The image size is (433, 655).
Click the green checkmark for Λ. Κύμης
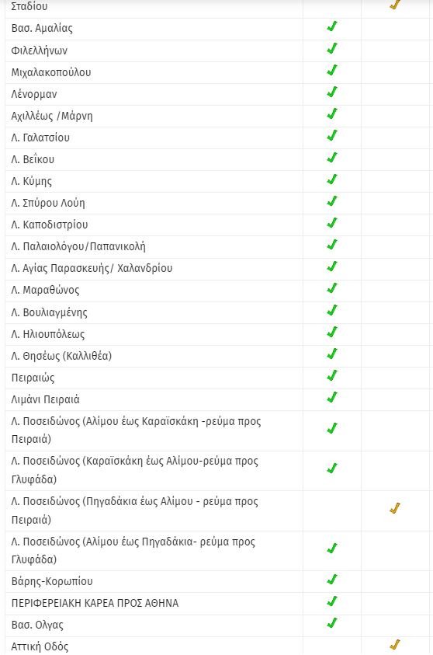click(332, 179)
